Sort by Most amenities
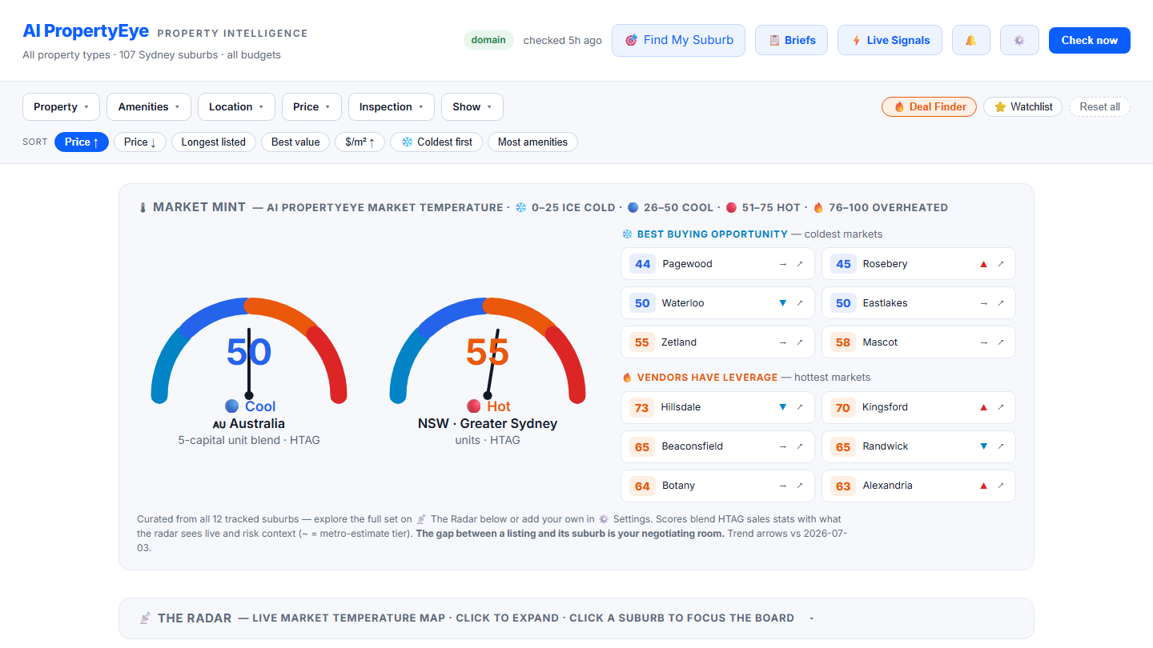The width and height of the screenshot is (1153, 648). pos(532,142)
